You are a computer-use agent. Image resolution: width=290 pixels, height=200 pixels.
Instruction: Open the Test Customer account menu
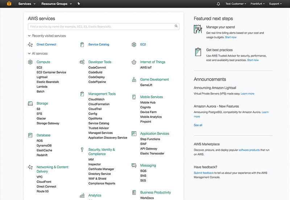point(236,4)
